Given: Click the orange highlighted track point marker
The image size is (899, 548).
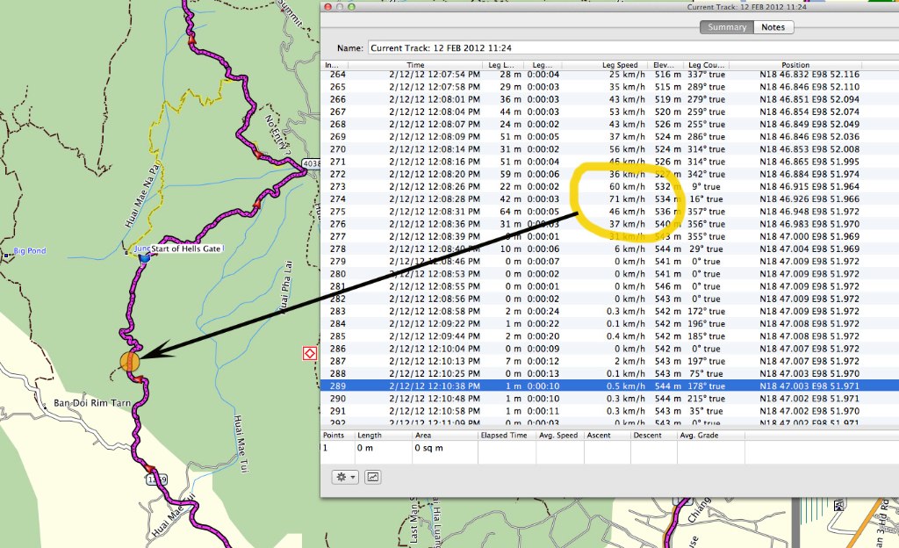Looking at the screenshot, I should [129, 361].
